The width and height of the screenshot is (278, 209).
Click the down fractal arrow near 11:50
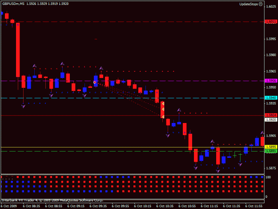pos(240,164)
